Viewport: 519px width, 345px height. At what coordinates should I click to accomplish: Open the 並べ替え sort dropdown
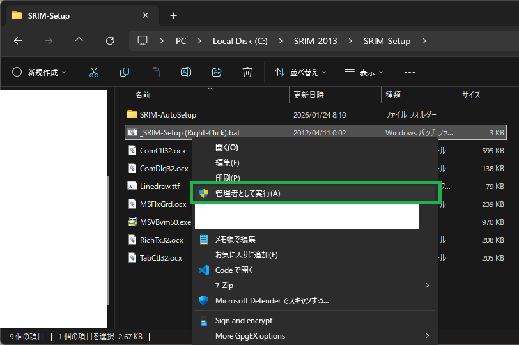point(300,73)
